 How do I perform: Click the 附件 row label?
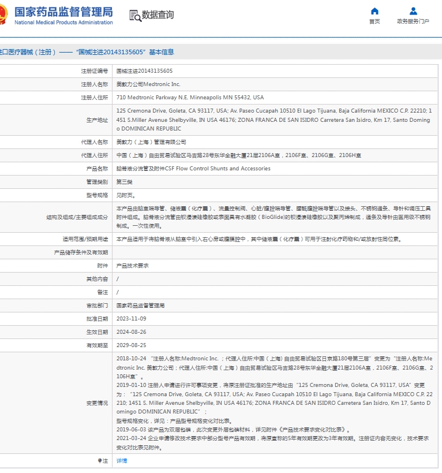pos(103,266)
